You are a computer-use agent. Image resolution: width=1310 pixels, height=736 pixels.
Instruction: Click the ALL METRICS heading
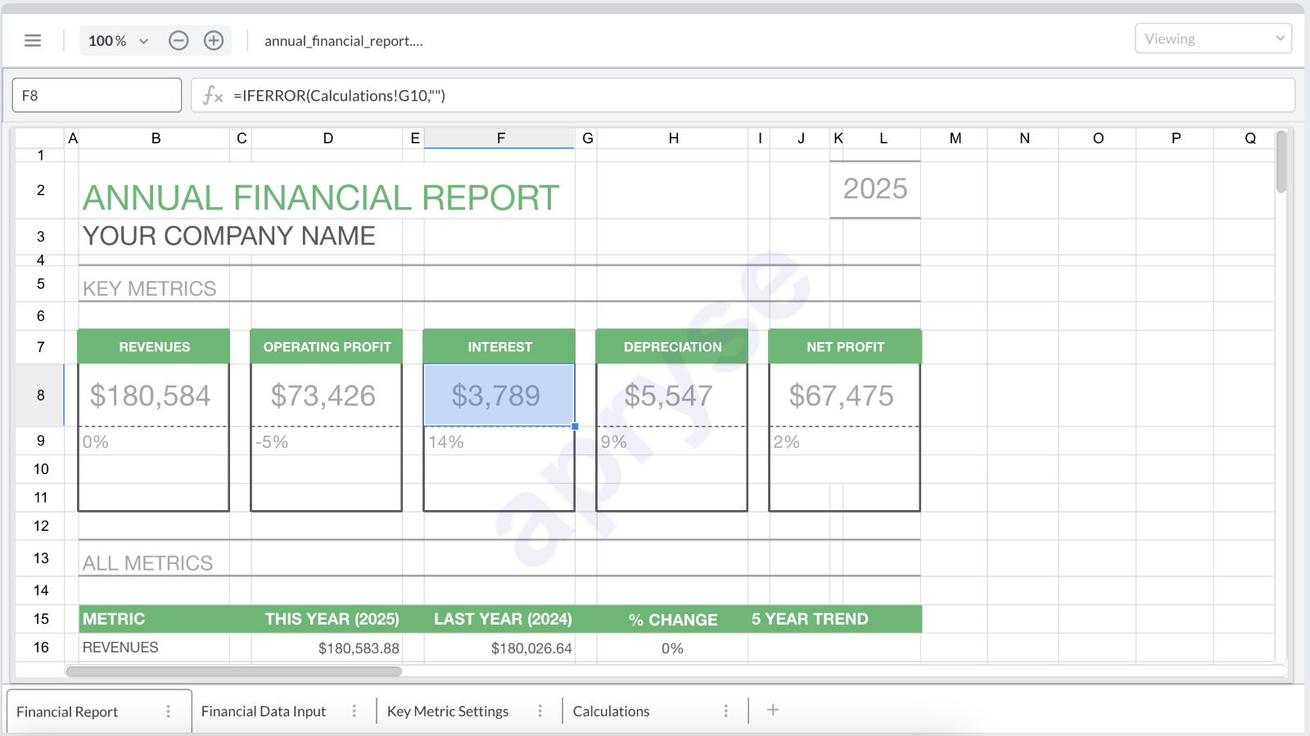pyautogui.click(x=147, y=563)
